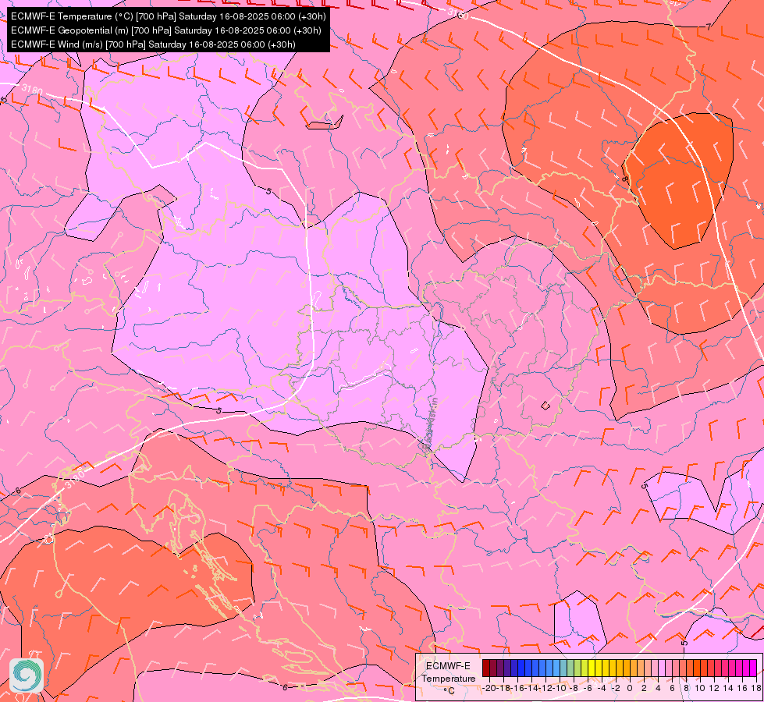Viewport: 764px width, 702px height.
Task: Click the legend value 0
Action: [x=630, y=688]
